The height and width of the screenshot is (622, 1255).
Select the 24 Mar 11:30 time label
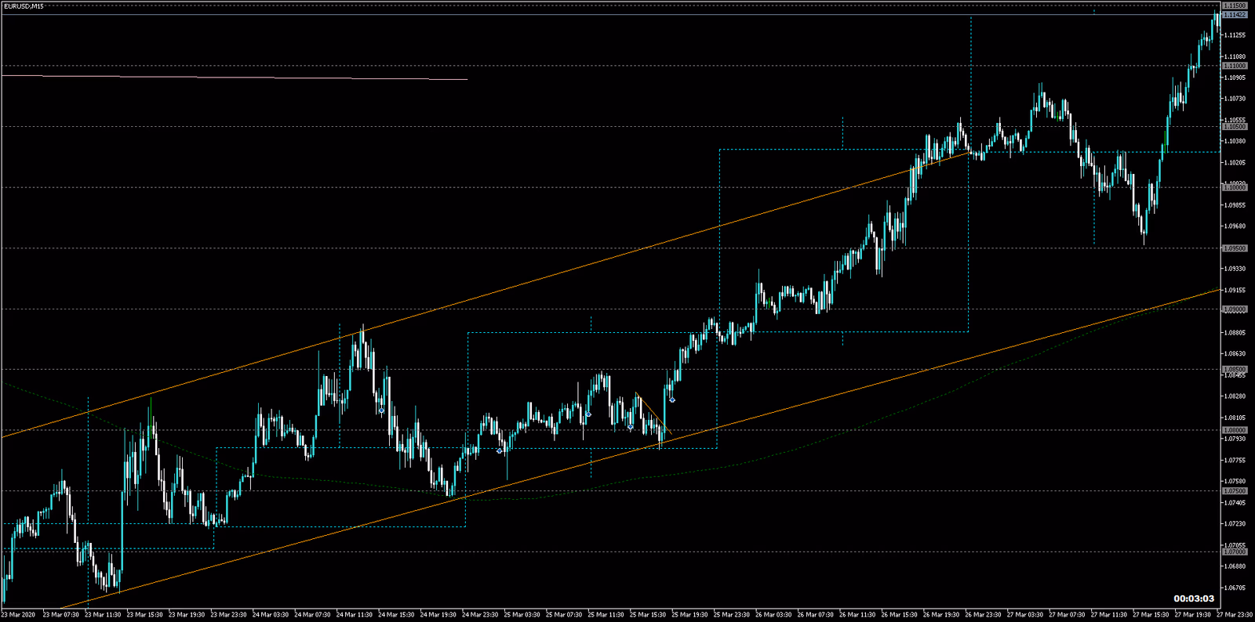pyautogui.click(x=354, y=615)
